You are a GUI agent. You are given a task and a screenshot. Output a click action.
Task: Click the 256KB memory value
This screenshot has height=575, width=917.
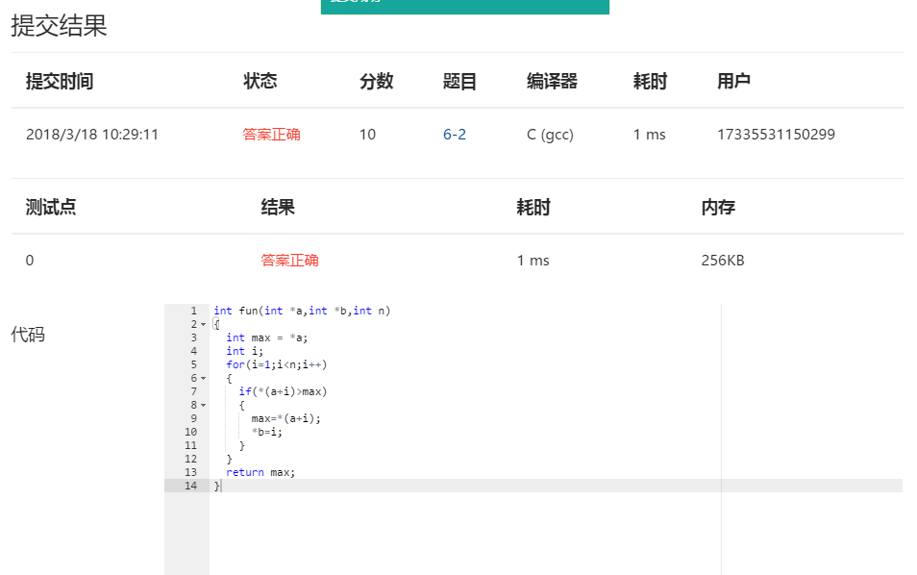pos(723,261)
